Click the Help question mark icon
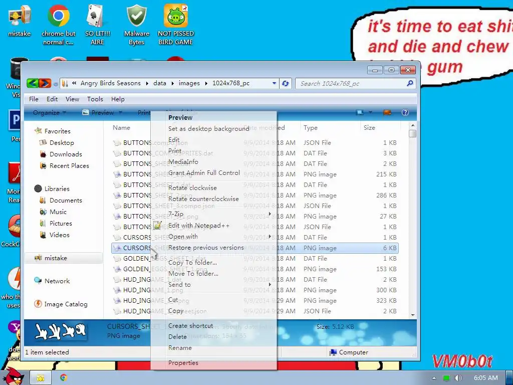The image size is (513, 385). click(x=405, y=112)
